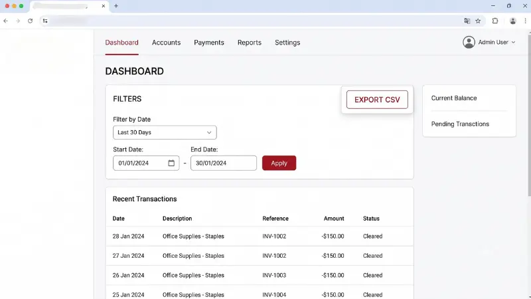Click INV-1002 in the 28 Jan row

tap(274, 237)
